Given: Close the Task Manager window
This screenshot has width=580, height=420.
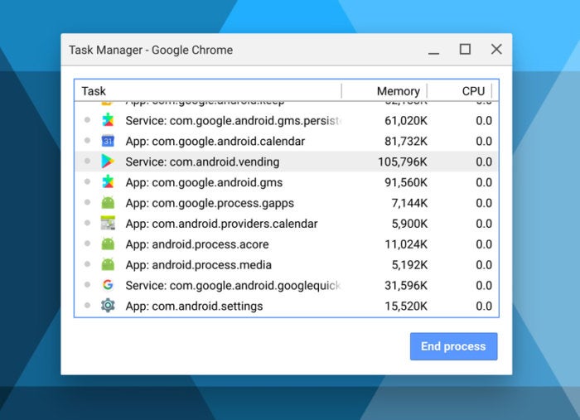Looking at the screenshot, I should 496,49.
